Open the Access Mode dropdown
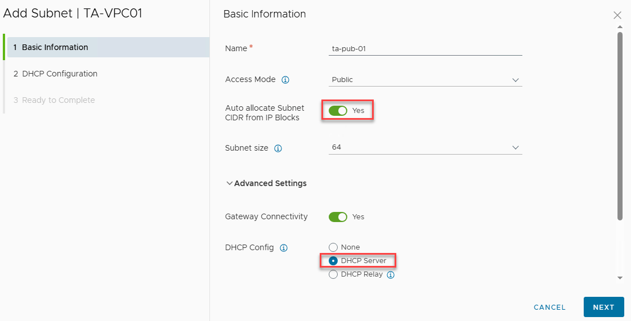Viewport: 631px width, 321px height. (x=425, y=80)
